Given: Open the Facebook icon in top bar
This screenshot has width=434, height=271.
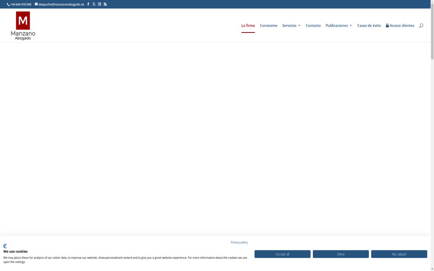Looking at the screenshot, I should pos(88,4).
